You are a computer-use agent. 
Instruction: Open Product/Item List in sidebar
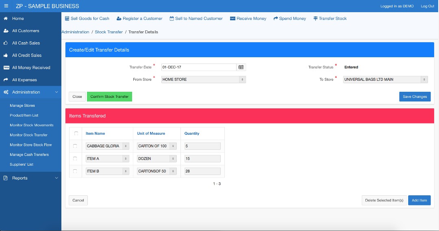tap(24, 115)
